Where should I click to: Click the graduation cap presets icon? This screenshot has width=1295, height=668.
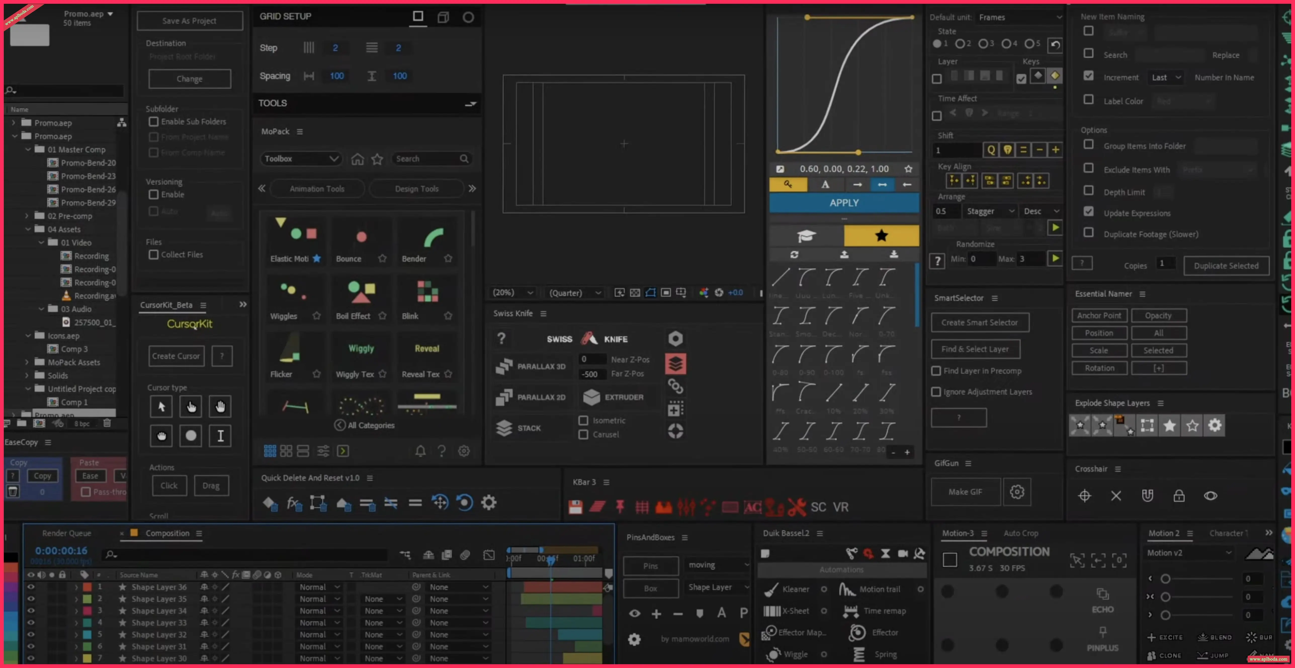806,236
